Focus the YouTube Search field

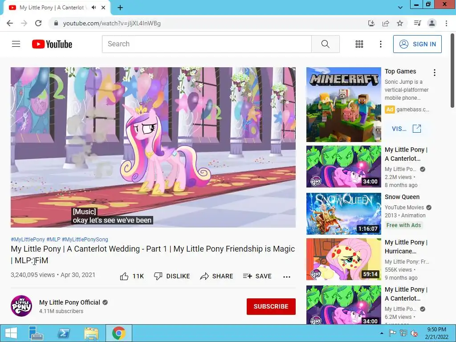tap(207, 44)
